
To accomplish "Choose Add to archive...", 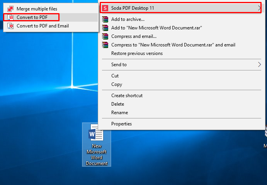I will [x=182, y=19].
